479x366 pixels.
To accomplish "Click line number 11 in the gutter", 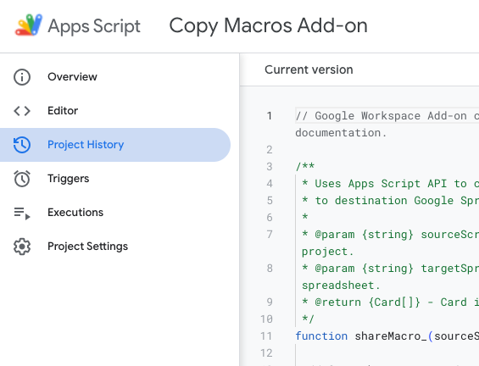I will tap(266, 336).
